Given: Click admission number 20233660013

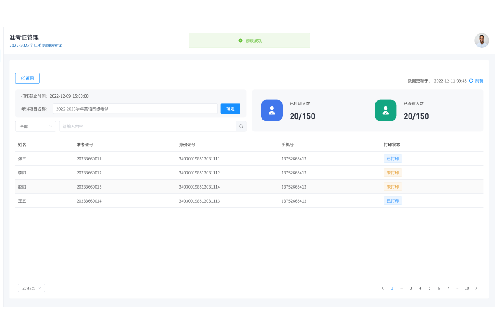Looking at the screenshot, I should (89, 187).
